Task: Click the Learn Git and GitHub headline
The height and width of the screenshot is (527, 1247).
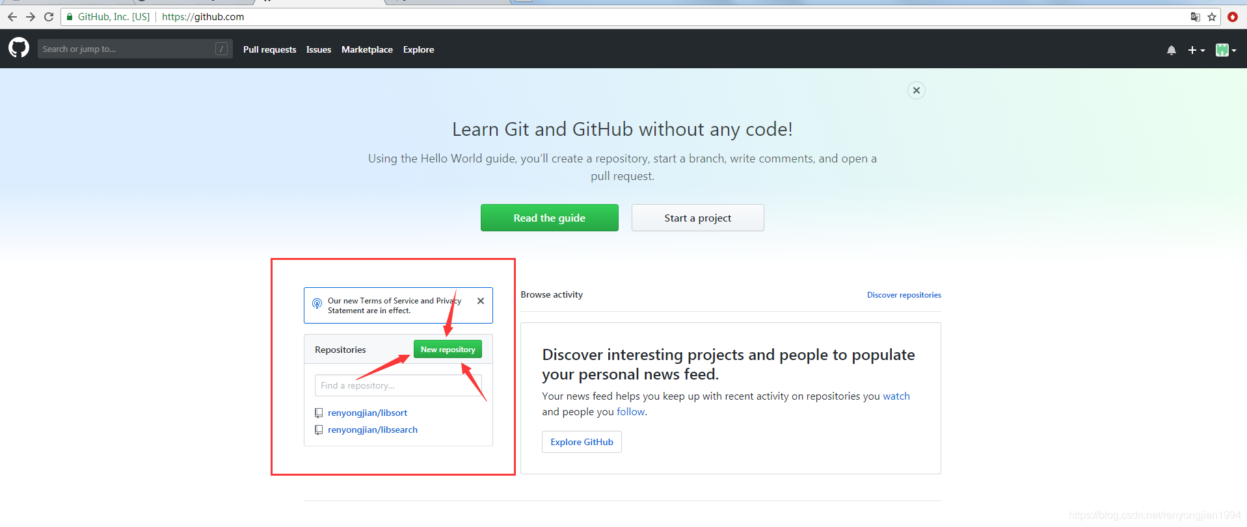Action: (623, 129)
